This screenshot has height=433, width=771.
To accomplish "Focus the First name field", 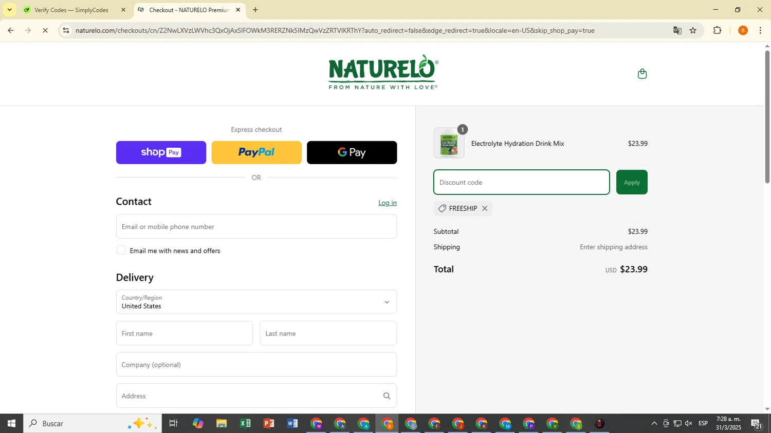I will 185,333.
